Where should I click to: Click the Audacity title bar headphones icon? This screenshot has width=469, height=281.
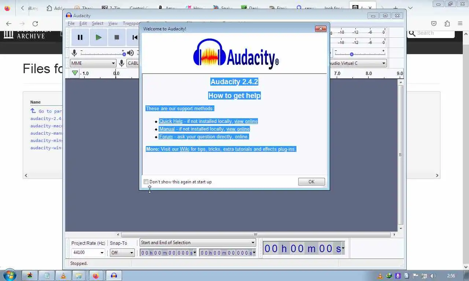(x=69, y=15)
